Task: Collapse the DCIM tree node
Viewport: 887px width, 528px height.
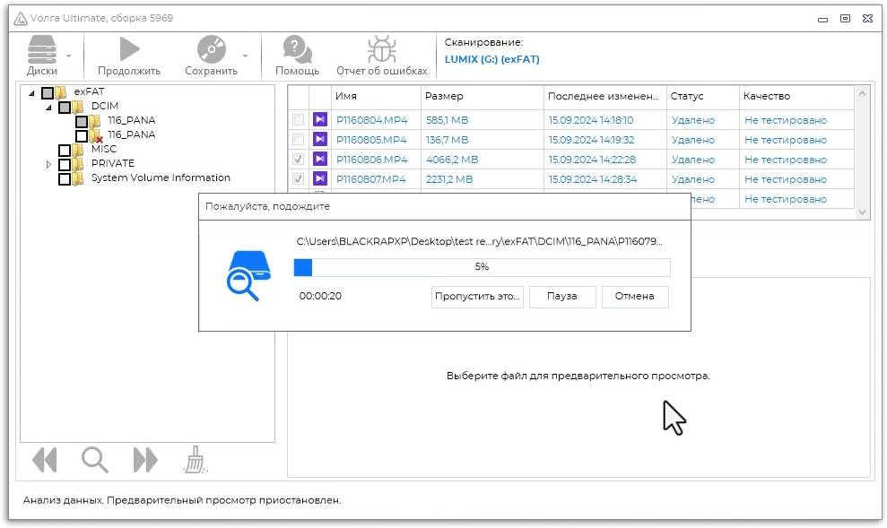Action: pyautogui.click(x=48, y=107)
